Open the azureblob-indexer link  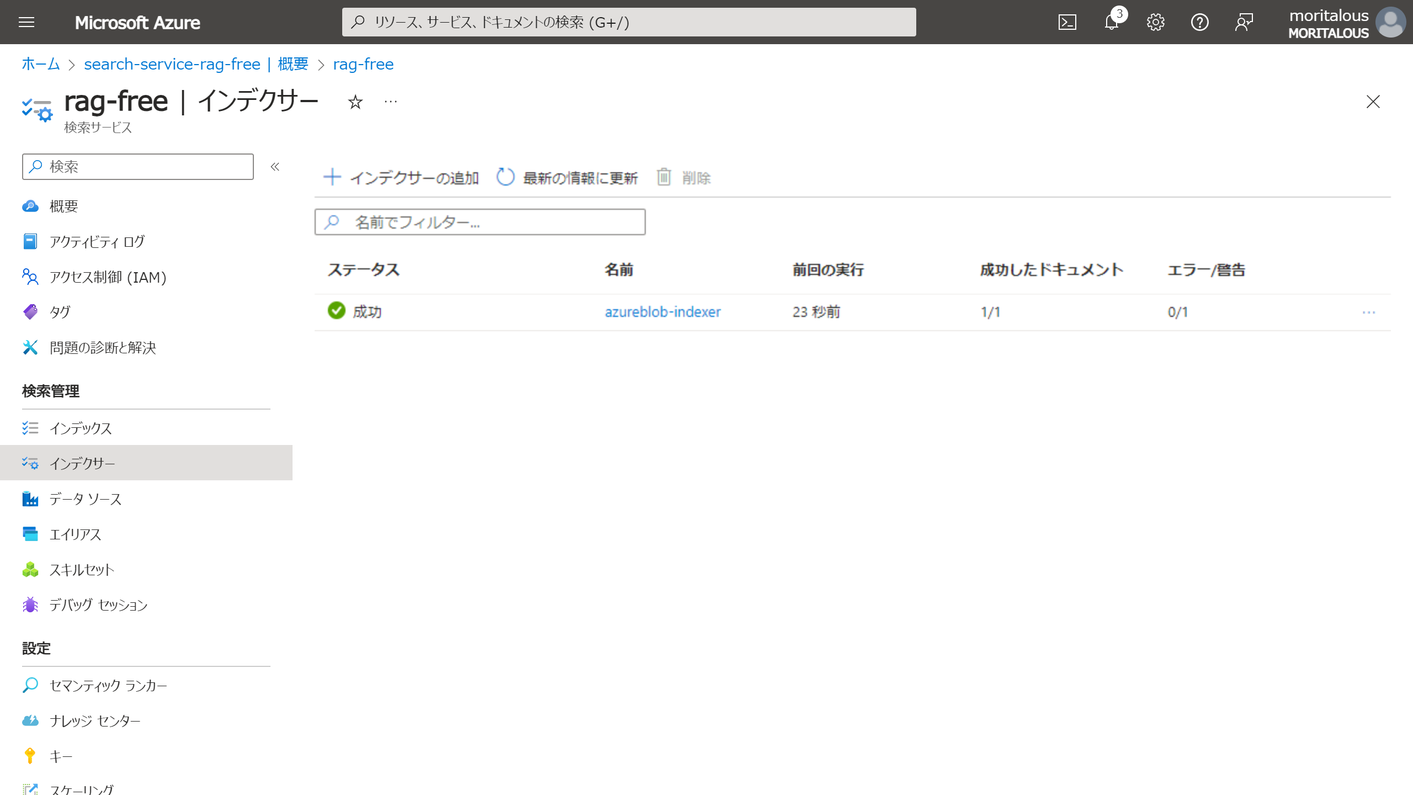pos(662,312)
